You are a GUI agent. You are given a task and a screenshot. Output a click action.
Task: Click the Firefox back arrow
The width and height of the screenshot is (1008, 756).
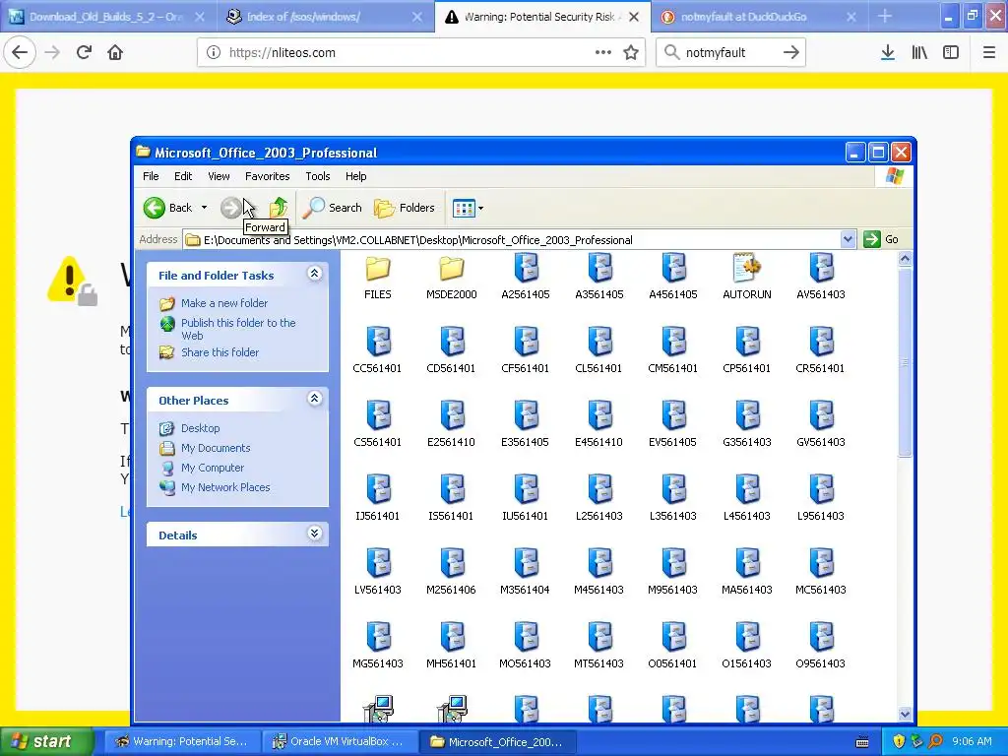pos(20,52)
